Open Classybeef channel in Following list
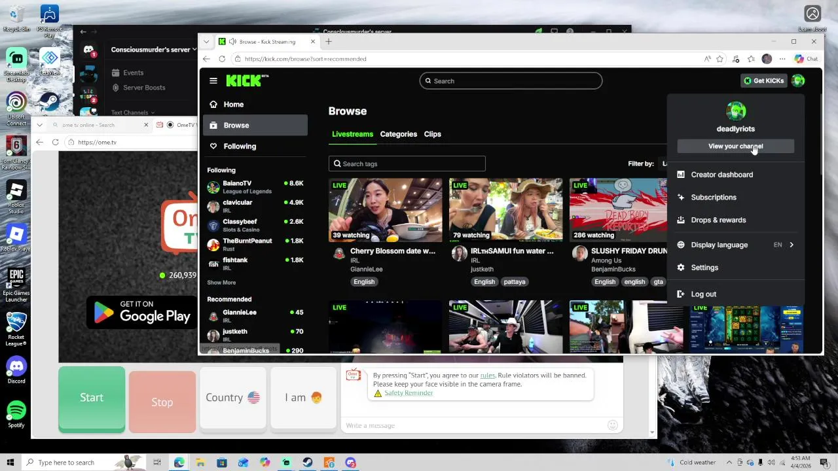Viewport: 838px width, 471px height. (255, 225)
